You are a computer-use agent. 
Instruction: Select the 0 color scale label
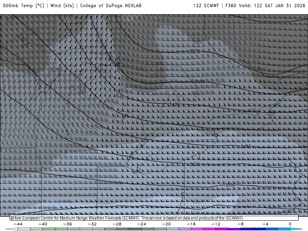(290, 224)
